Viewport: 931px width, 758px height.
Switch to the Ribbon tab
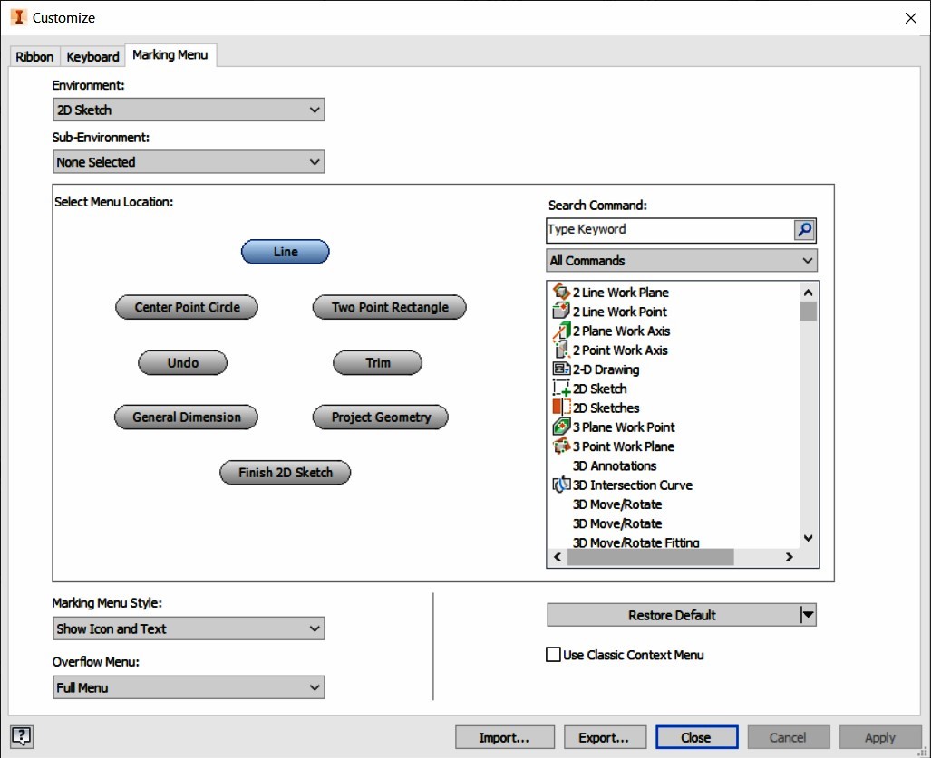point(34,56)
